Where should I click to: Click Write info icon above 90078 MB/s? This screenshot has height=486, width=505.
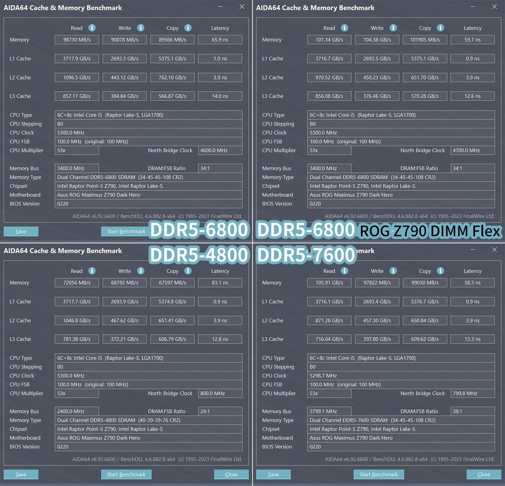pos(141,28)
